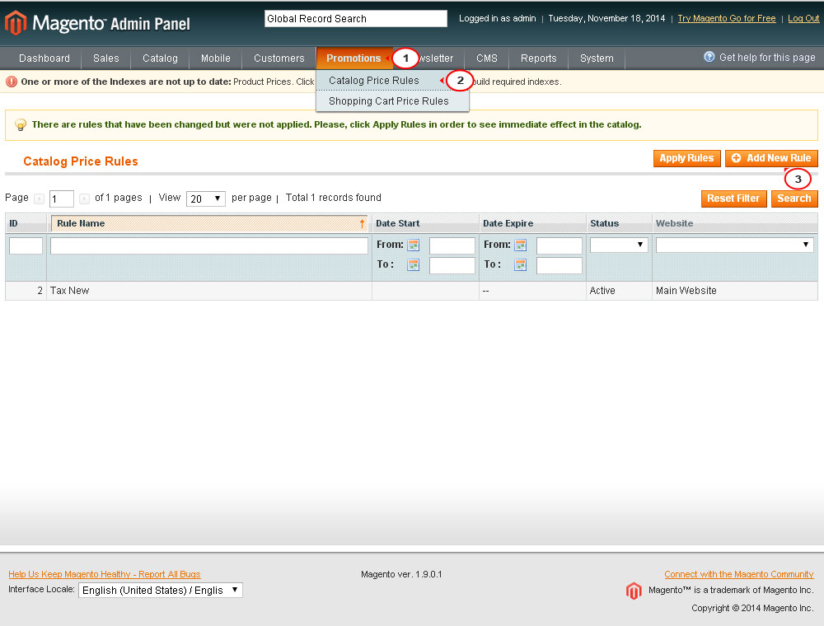Click the Search button

click(x=794, y=199)
